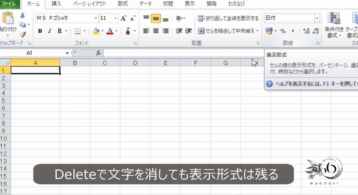Click 折り返して全体を表示する wrap text button
Image resolution: width=358 pixels, height=195 pixels.
point(228,18)
